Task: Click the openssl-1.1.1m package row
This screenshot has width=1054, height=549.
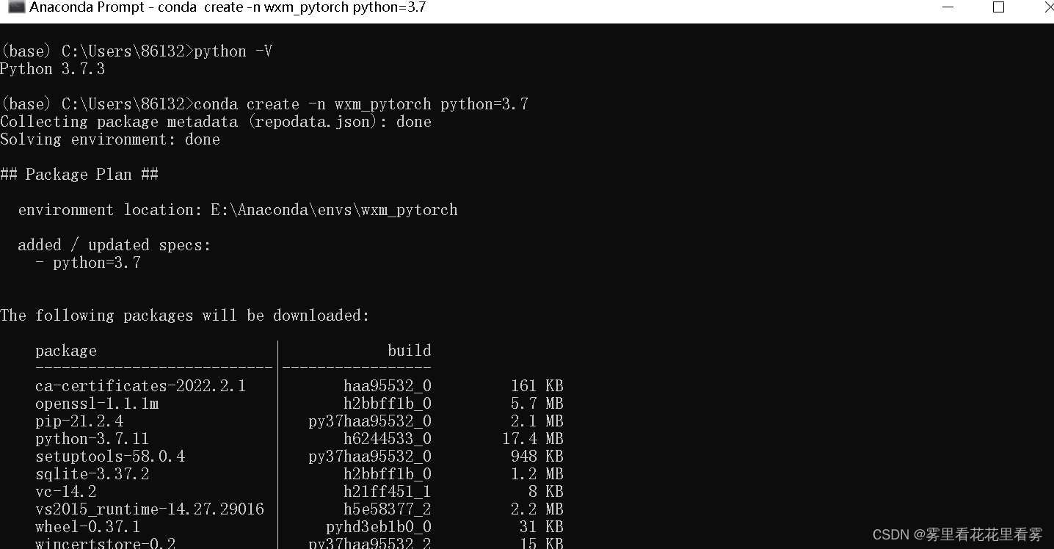Action: click(x=299, y=404)
